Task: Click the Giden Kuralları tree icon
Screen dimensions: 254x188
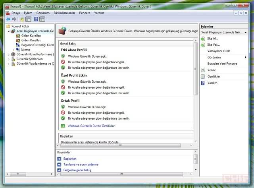Action: (x=18, y=41)
